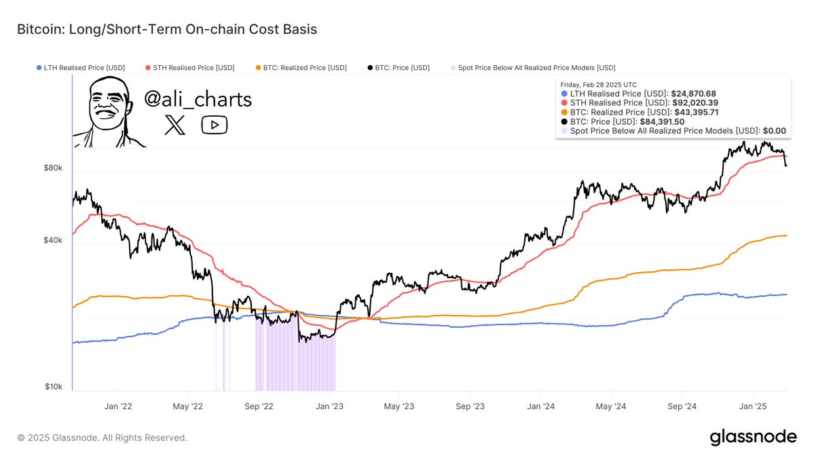814x458 pixels.
Task: Click the Glassnode copyright notice text
Action: point(102,438)
